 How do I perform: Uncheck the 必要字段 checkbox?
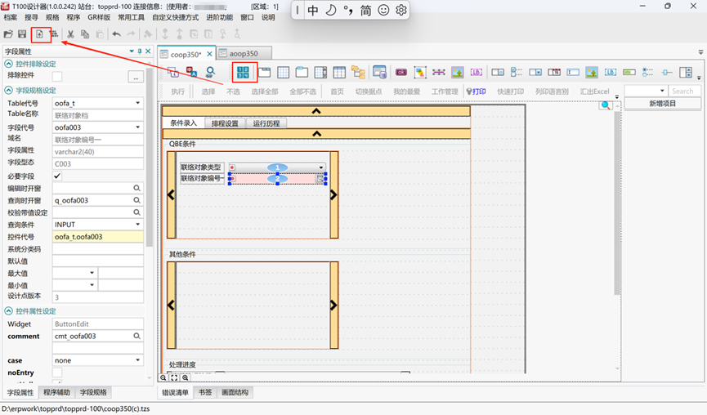pyautogui.click(x=57, y=176)
